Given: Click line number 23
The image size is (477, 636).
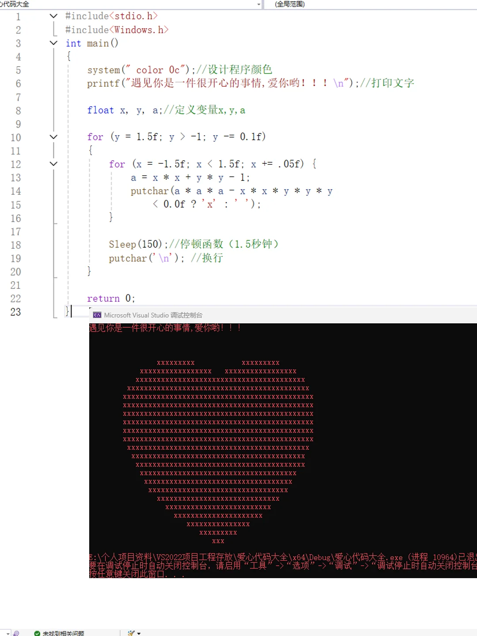Looking at the screenshot, I should pyautogui.click(x=15, y=312).
